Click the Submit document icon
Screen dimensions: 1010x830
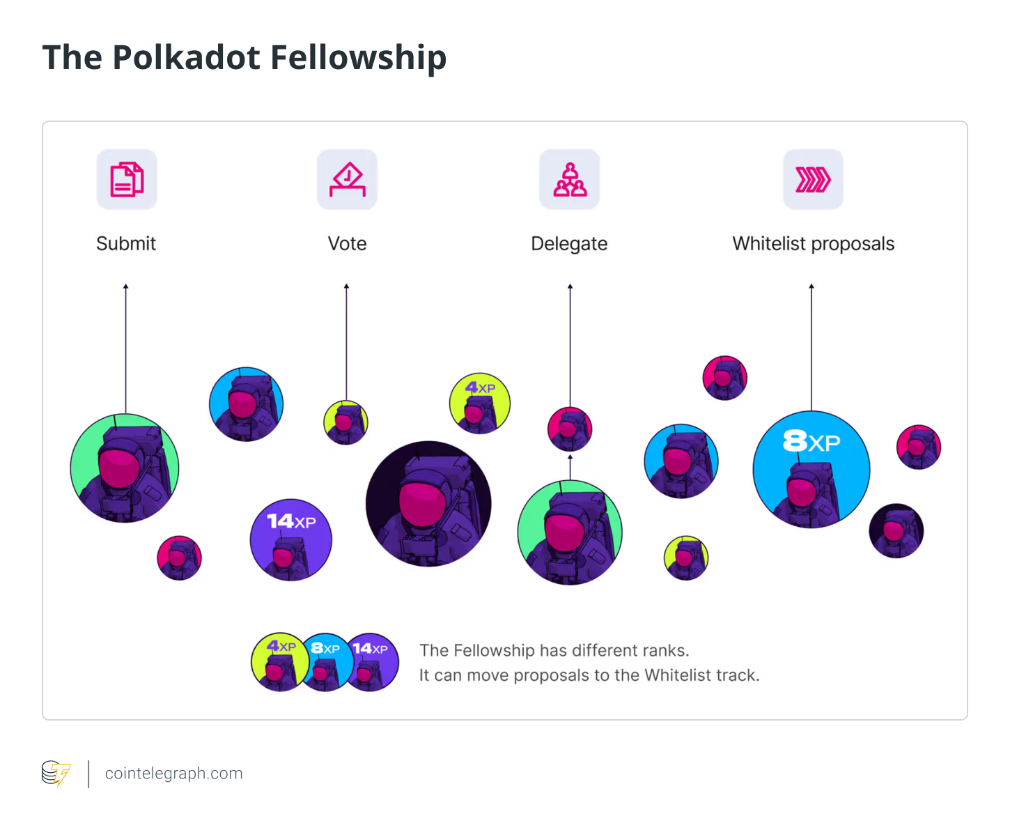click(x=127, y=180)
